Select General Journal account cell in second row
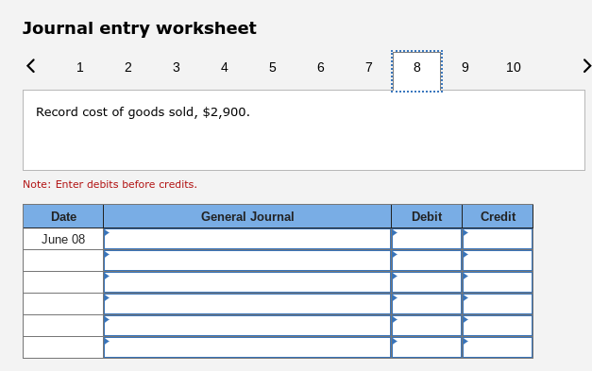 247,261
